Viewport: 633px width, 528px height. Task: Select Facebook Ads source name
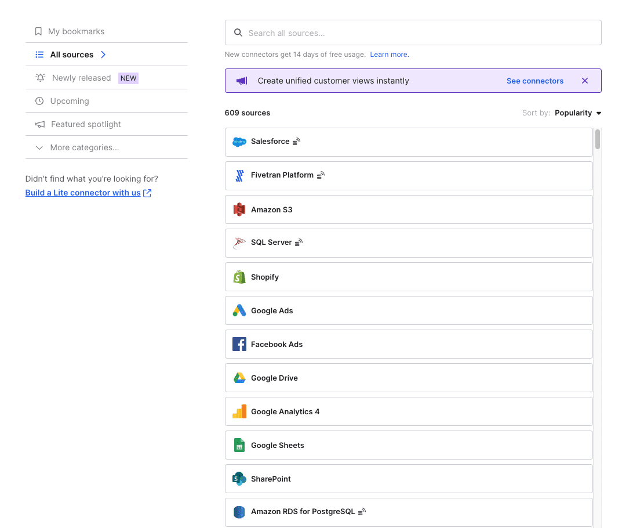pyautogui.click(x=277, y=344)
